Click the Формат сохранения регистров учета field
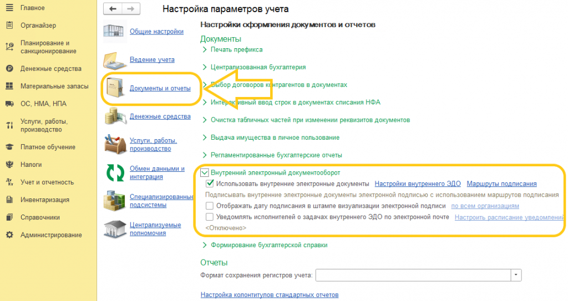This screenshot has width=568, height=301. click(413, 275)
